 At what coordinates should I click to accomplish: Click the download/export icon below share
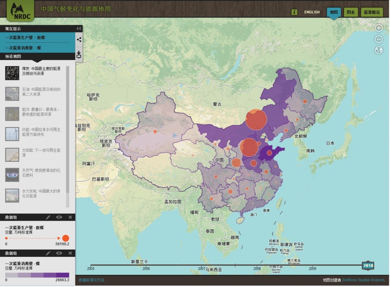79,54
